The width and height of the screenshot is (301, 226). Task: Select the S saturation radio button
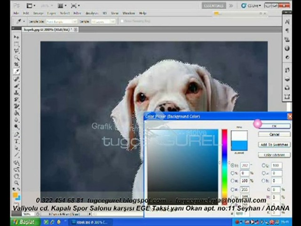tap(233, 173)
